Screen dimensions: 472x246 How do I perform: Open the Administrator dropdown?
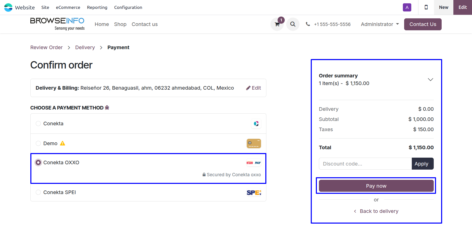point(380,24)
